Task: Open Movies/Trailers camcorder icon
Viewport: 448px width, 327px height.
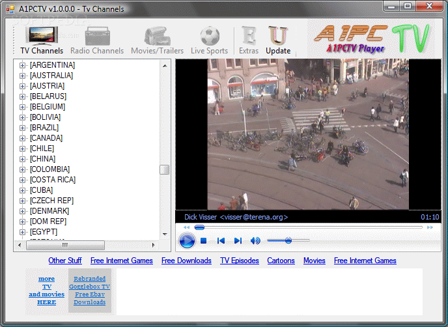Action: click(x=157, y=36)
